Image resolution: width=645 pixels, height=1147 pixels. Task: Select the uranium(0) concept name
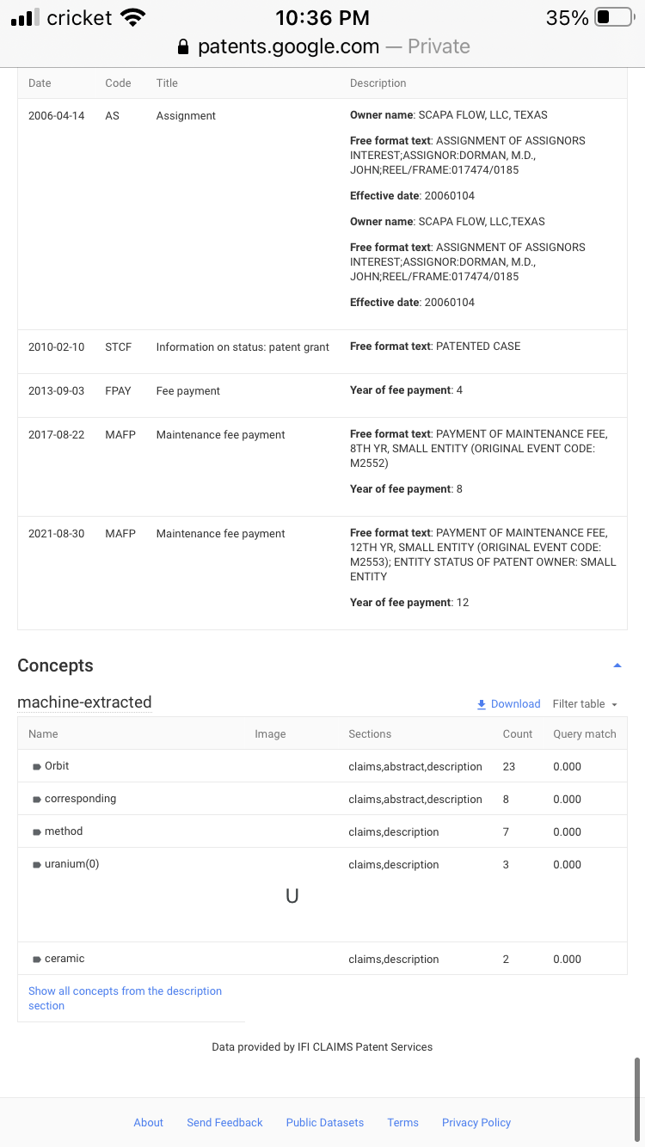point(72,864)
